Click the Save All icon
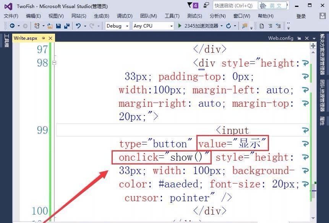Image resolution: width=329 pixels, height=223 pixels. [x=67, y=26]
